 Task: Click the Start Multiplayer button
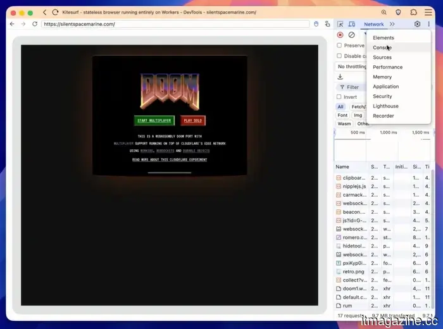pos(154,121)
